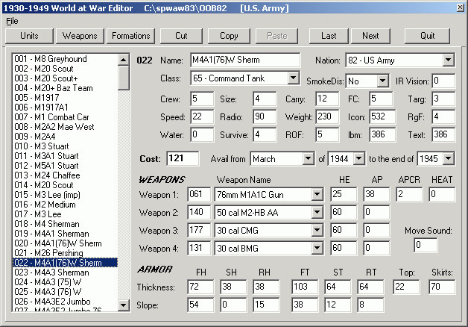This screenshot has width=468, height=327.
Task: Open the SmokeDis dropdown
Action: [382, 81]
